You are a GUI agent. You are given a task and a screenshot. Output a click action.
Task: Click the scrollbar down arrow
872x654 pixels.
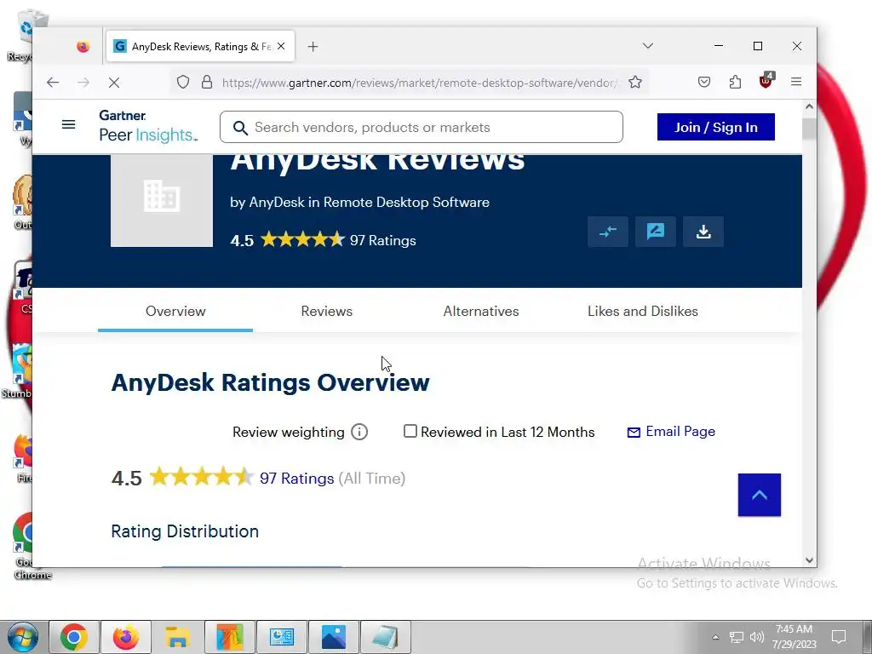809,560
